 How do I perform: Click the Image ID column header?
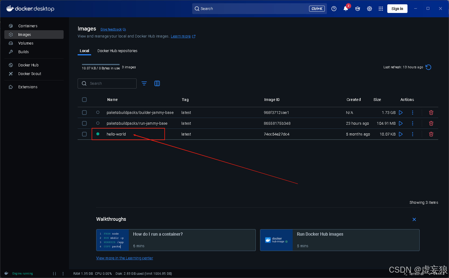[272, 100]
